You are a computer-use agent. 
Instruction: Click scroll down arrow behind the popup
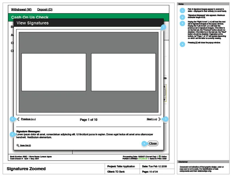click(x=165, y=100)
